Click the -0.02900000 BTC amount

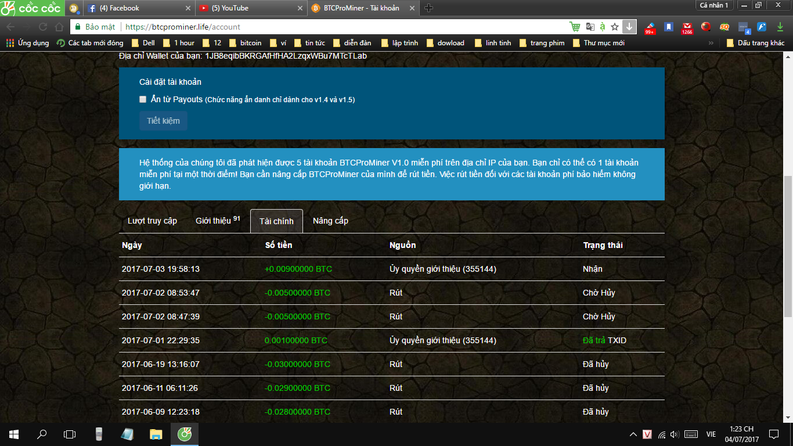[297, 388]
